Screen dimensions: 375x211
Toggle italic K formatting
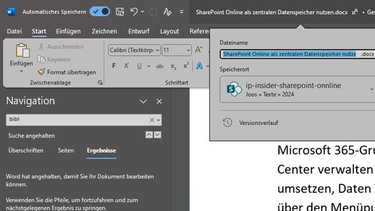(126, 66)
